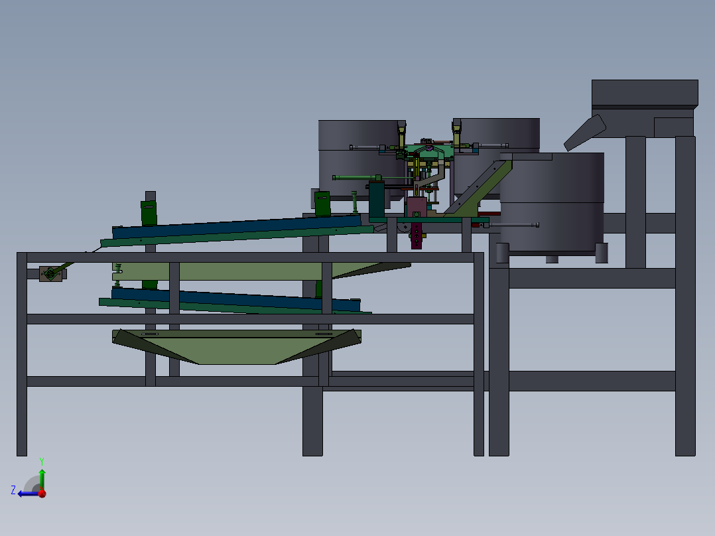Click the blue Z axis arrow on the triad
Screen dimensions: 715x536
click(28, 494)
